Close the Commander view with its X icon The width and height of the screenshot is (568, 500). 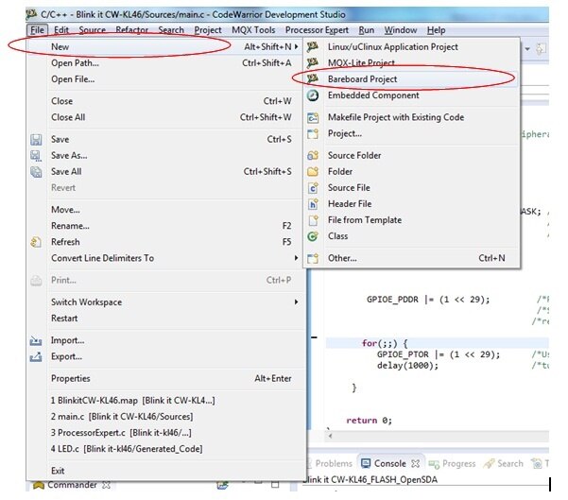[x=106, y=485]
